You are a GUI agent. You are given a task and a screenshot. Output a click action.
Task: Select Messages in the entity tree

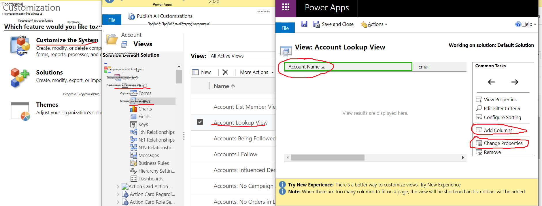(x=148, y=155)
